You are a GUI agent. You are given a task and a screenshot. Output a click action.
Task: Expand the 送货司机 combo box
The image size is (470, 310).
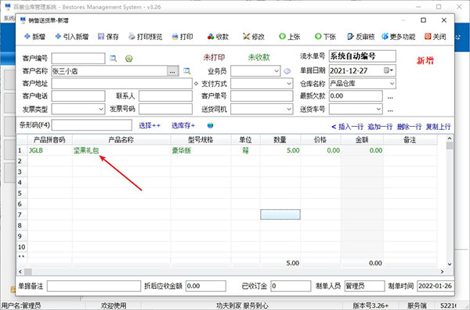(289, 109)
